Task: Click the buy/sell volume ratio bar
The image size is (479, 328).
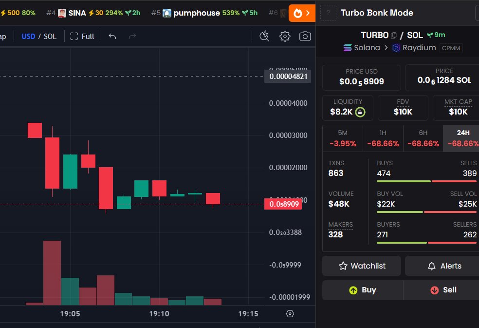Action: pyautogui.click(x=427, y=212)
